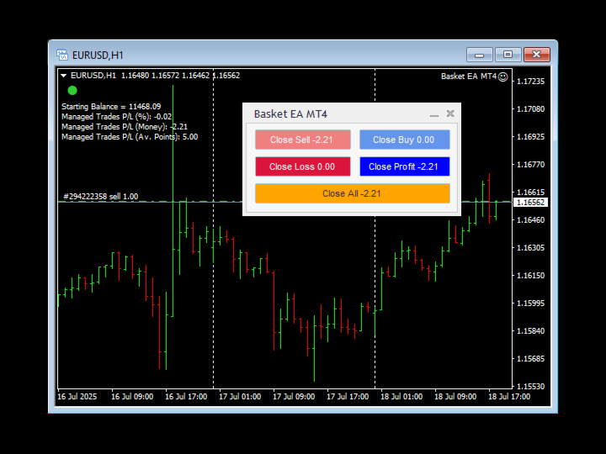This screenshot has height=454, width=606.
Task: Click the Managed Trades P/L (%) line
Action: [x=116, y=117]
